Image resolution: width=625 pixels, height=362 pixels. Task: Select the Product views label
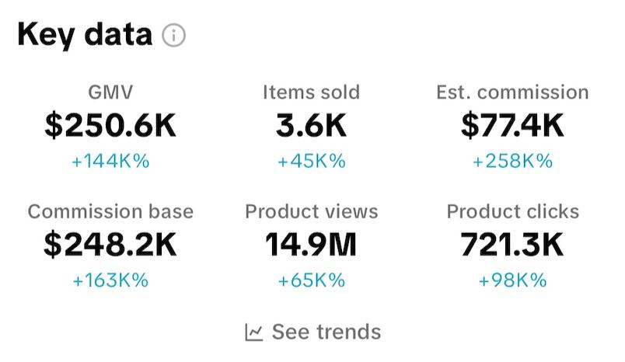click(311, 211)
